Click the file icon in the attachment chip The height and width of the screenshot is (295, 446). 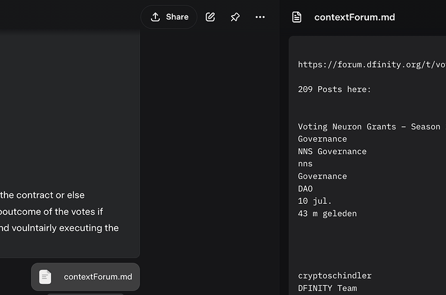45,277
